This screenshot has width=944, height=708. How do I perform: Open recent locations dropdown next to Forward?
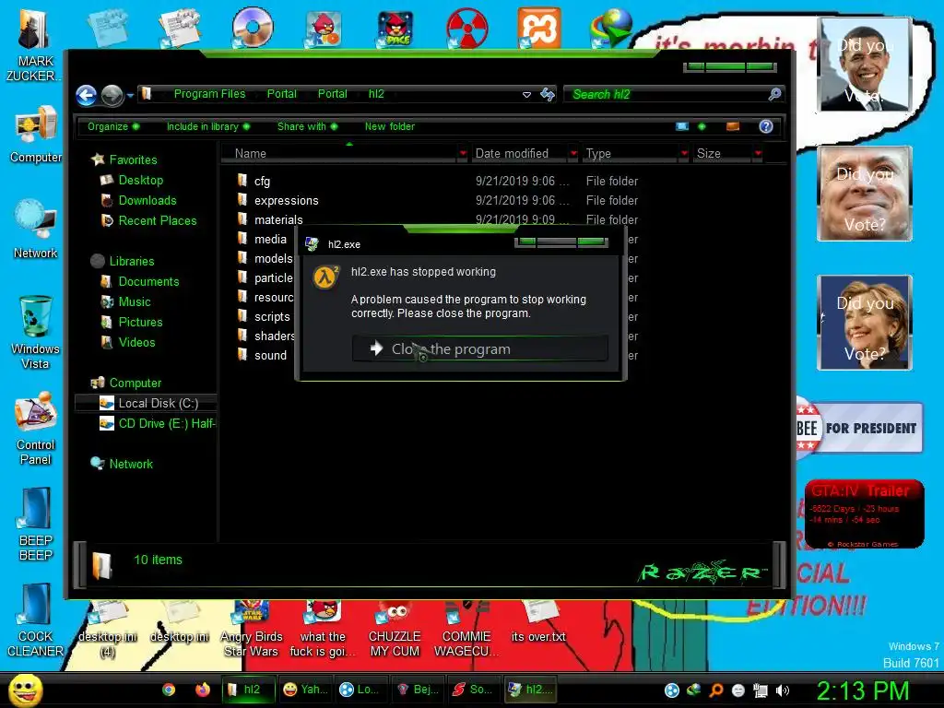(130, 95)
